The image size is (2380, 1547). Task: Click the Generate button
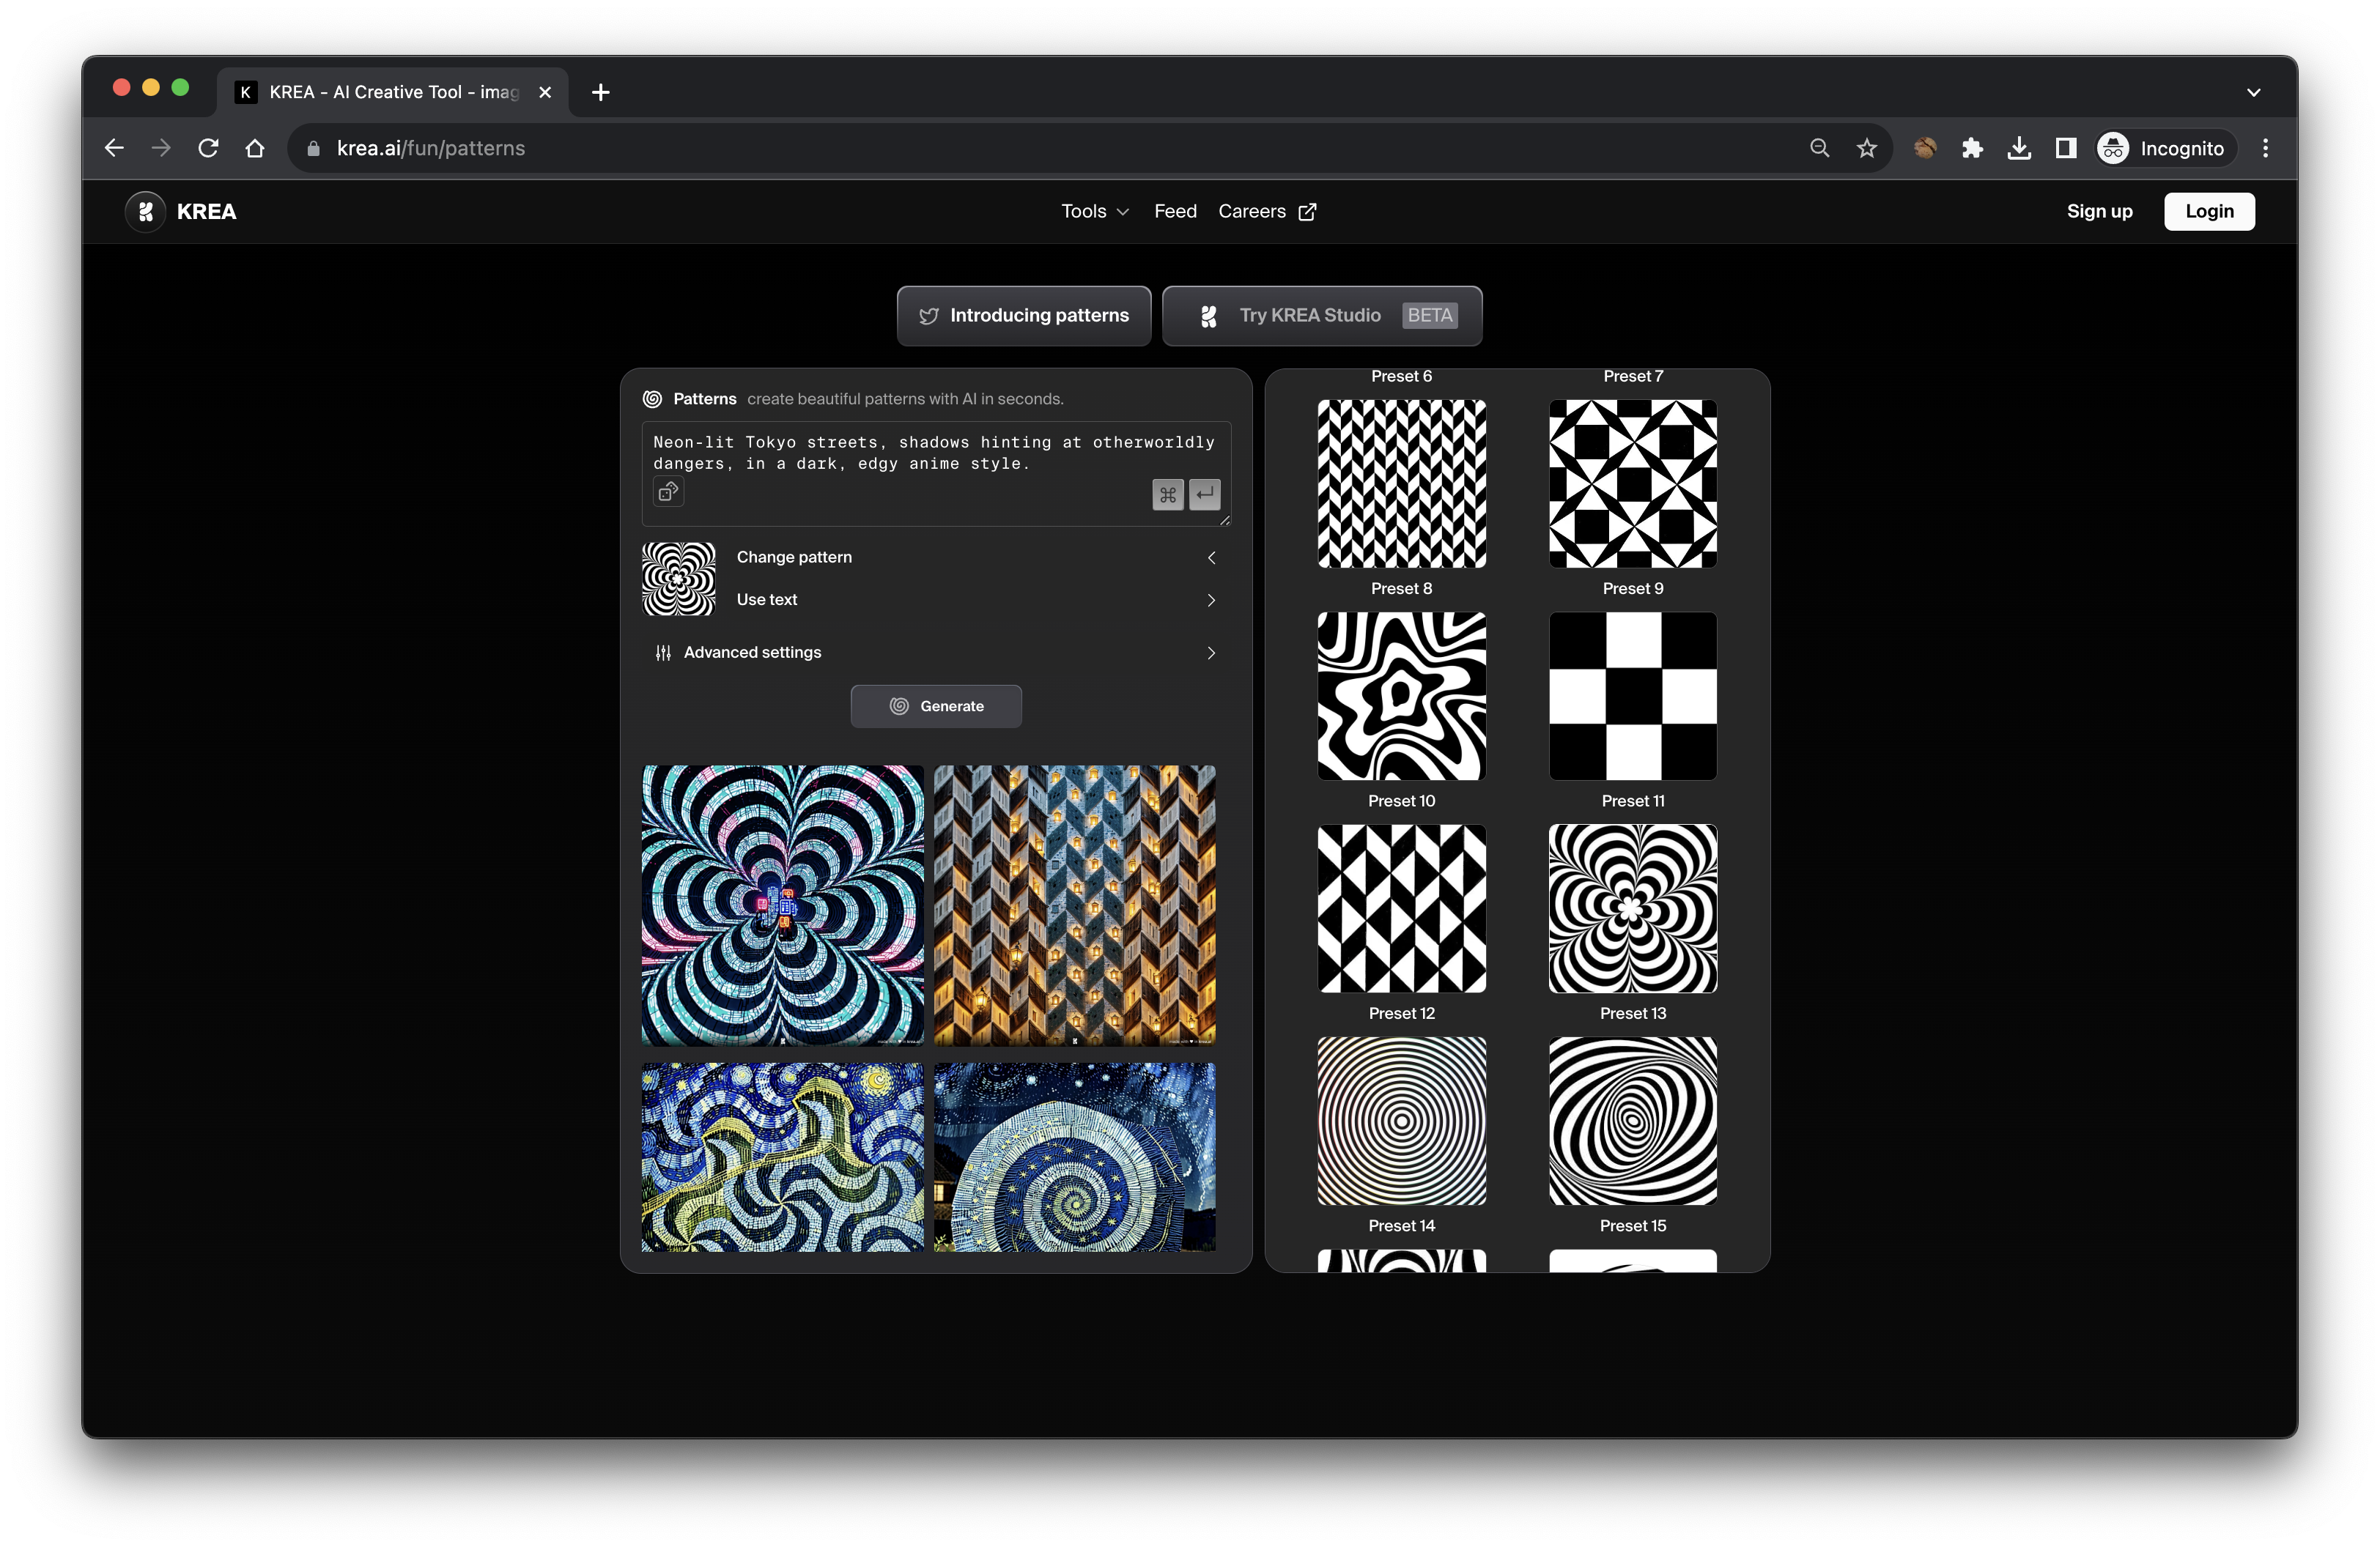pyautogui.click(x=936, y=707)
